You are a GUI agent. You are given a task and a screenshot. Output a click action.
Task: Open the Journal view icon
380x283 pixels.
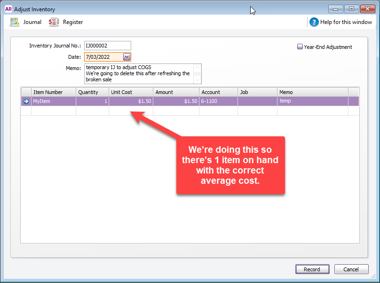(x=15, y=22)
